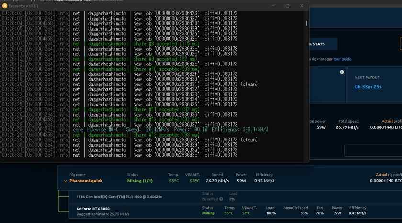Click the Excavator app icon in title bar

tap(4, 6)
